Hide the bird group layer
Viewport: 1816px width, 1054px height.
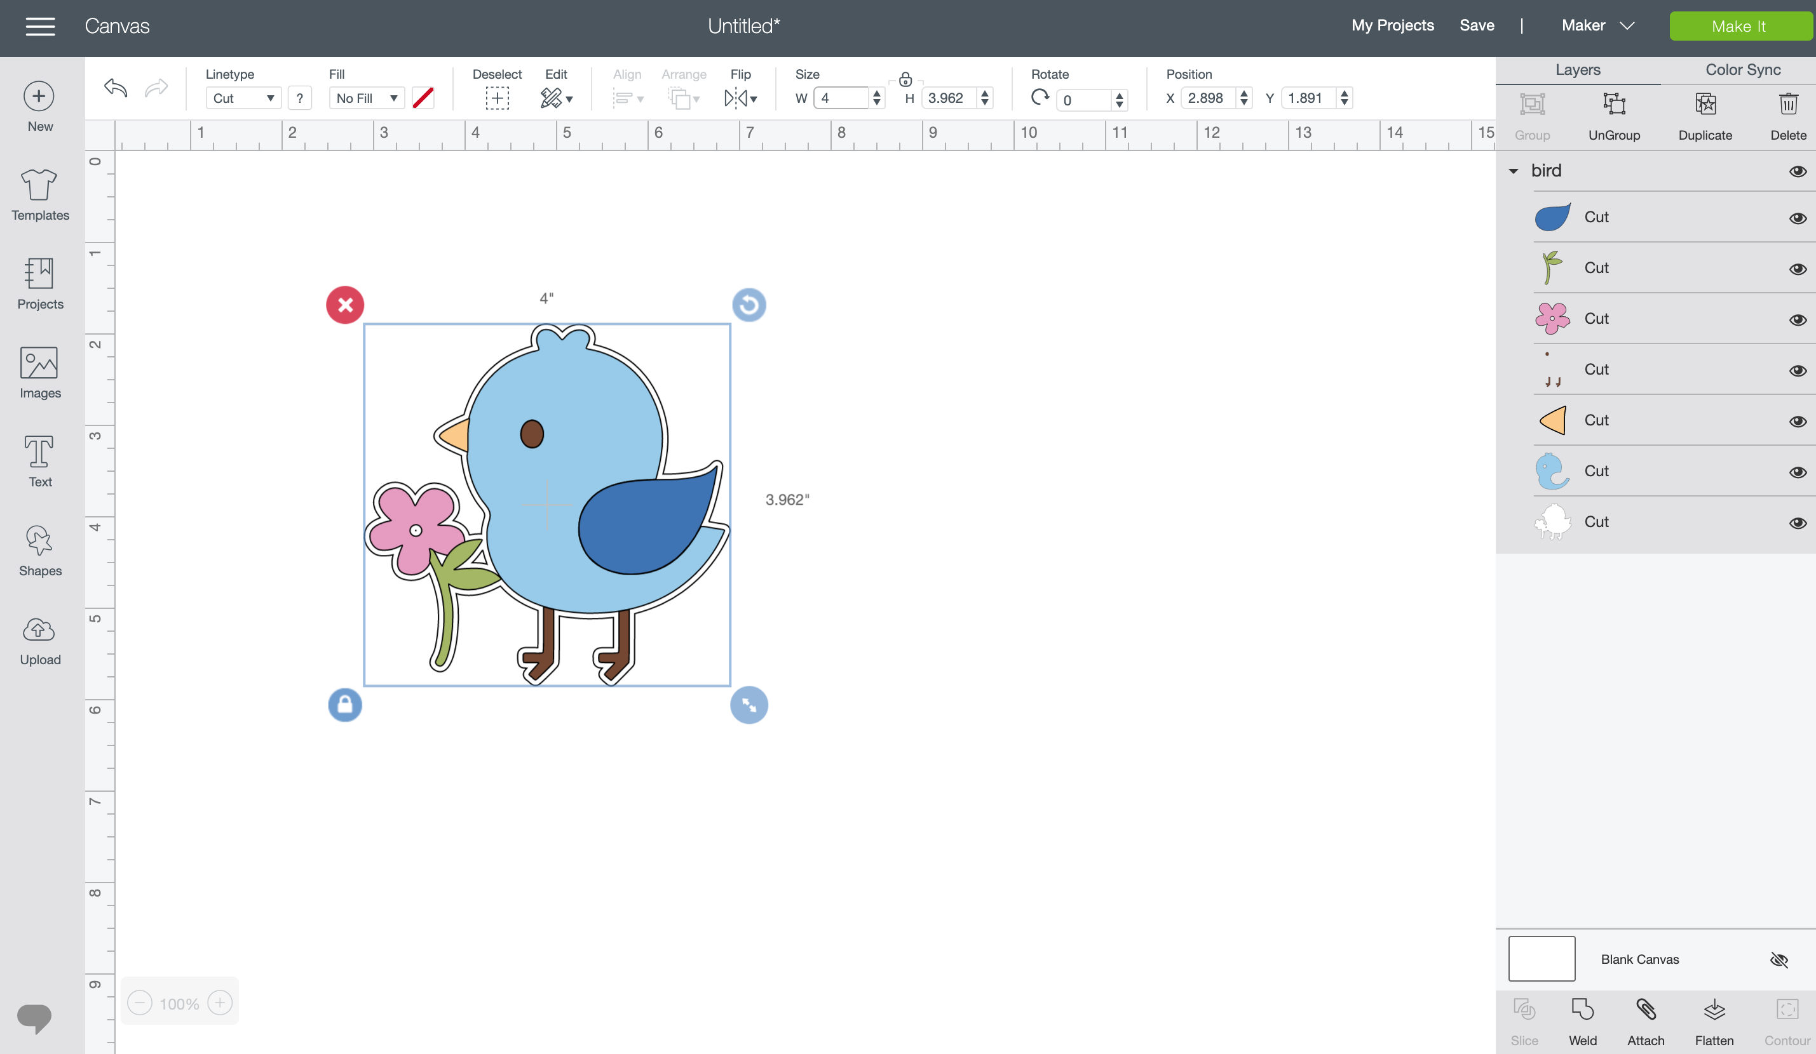[1798, 171]
